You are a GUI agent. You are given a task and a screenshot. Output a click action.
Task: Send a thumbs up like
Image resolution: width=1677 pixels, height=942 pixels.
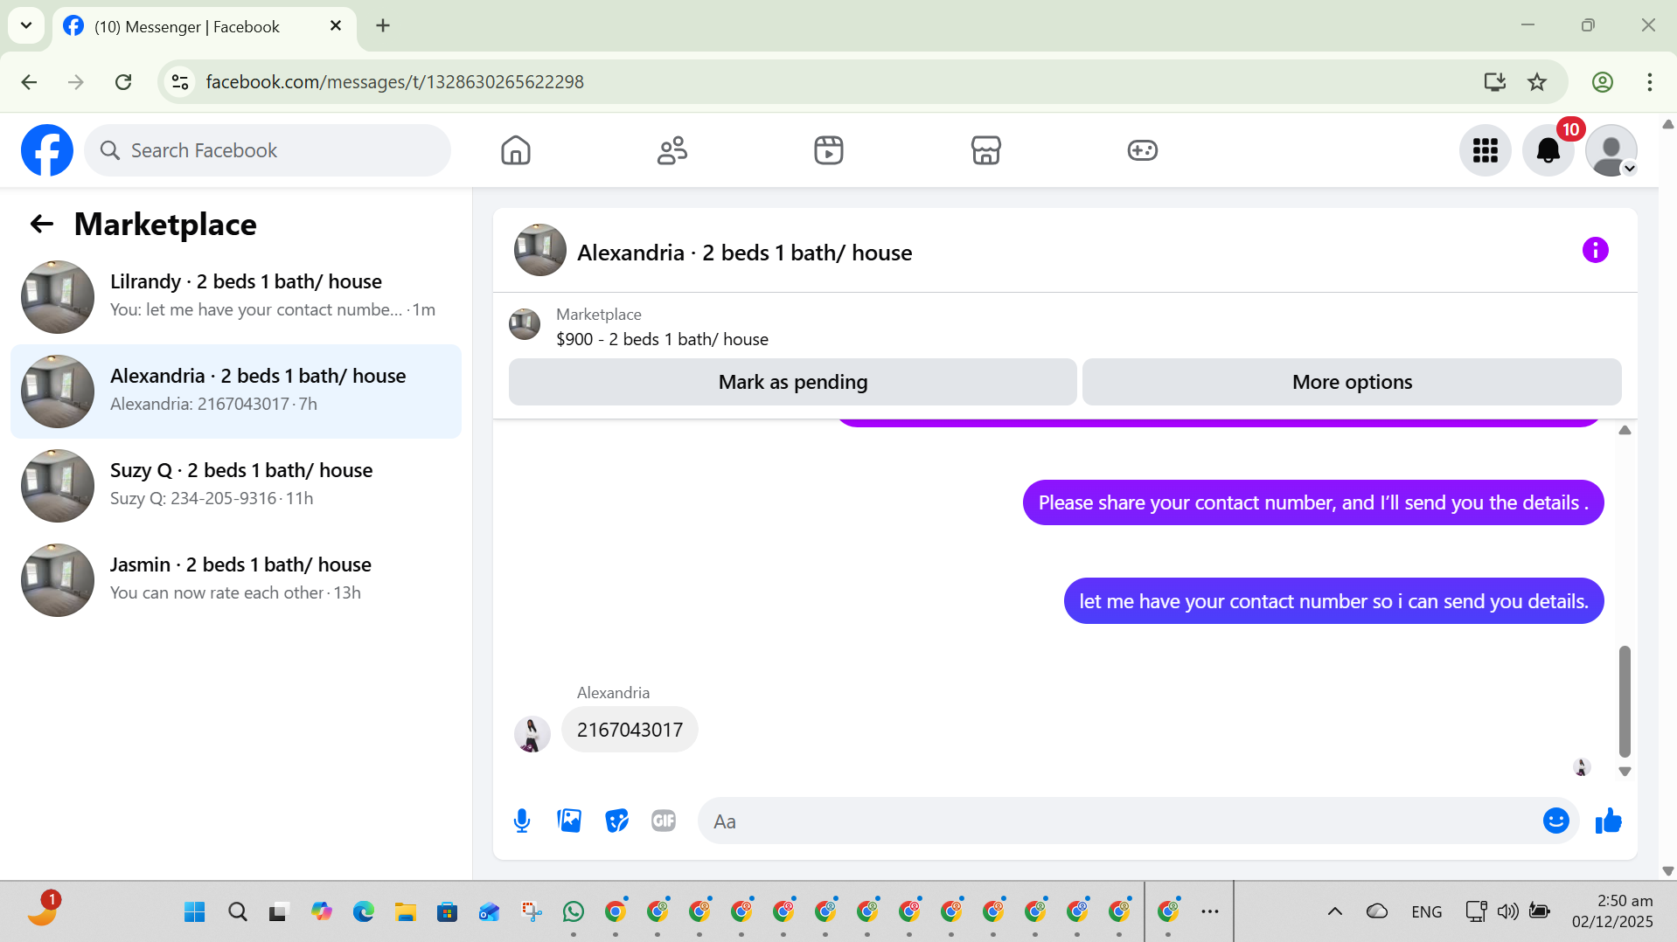(1608, 821)
